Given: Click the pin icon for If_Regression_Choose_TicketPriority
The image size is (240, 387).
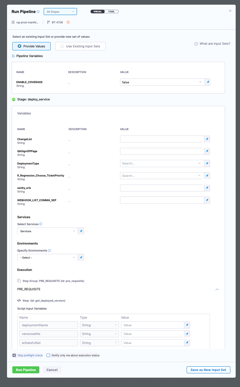Looking at the screenshot, I should [x=207, y=176].
